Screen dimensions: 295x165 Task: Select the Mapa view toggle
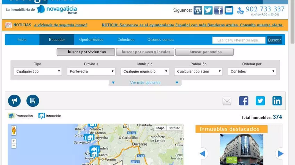pos(160,128)
